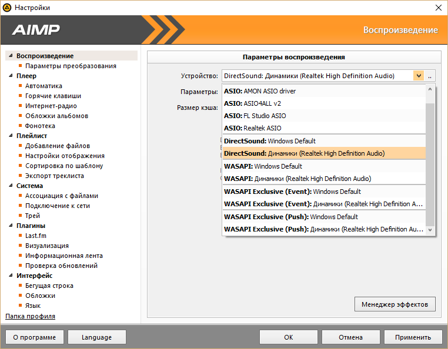Choose WASAPI Exclusive (Event): Динамики

pos(324,204)
